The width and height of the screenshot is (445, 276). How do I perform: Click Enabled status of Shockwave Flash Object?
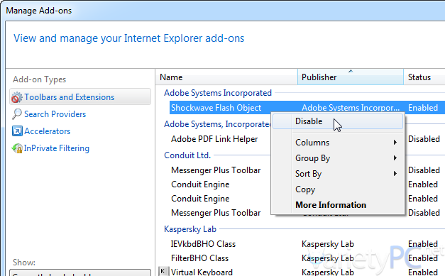pos(423,108)
